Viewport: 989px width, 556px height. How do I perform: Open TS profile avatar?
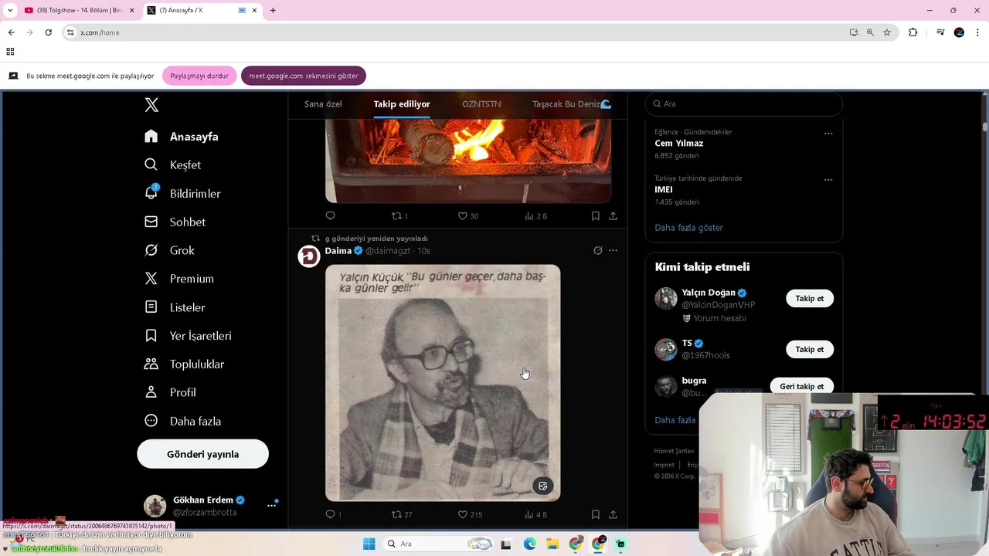pyautogui.click(x=666, y=349)
